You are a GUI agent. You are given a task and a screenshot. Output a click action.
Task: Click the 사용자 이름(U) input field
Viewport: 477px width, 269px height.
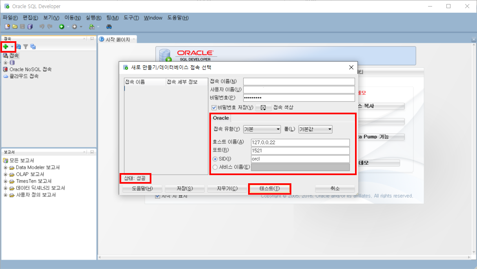[x=299, y=90]
